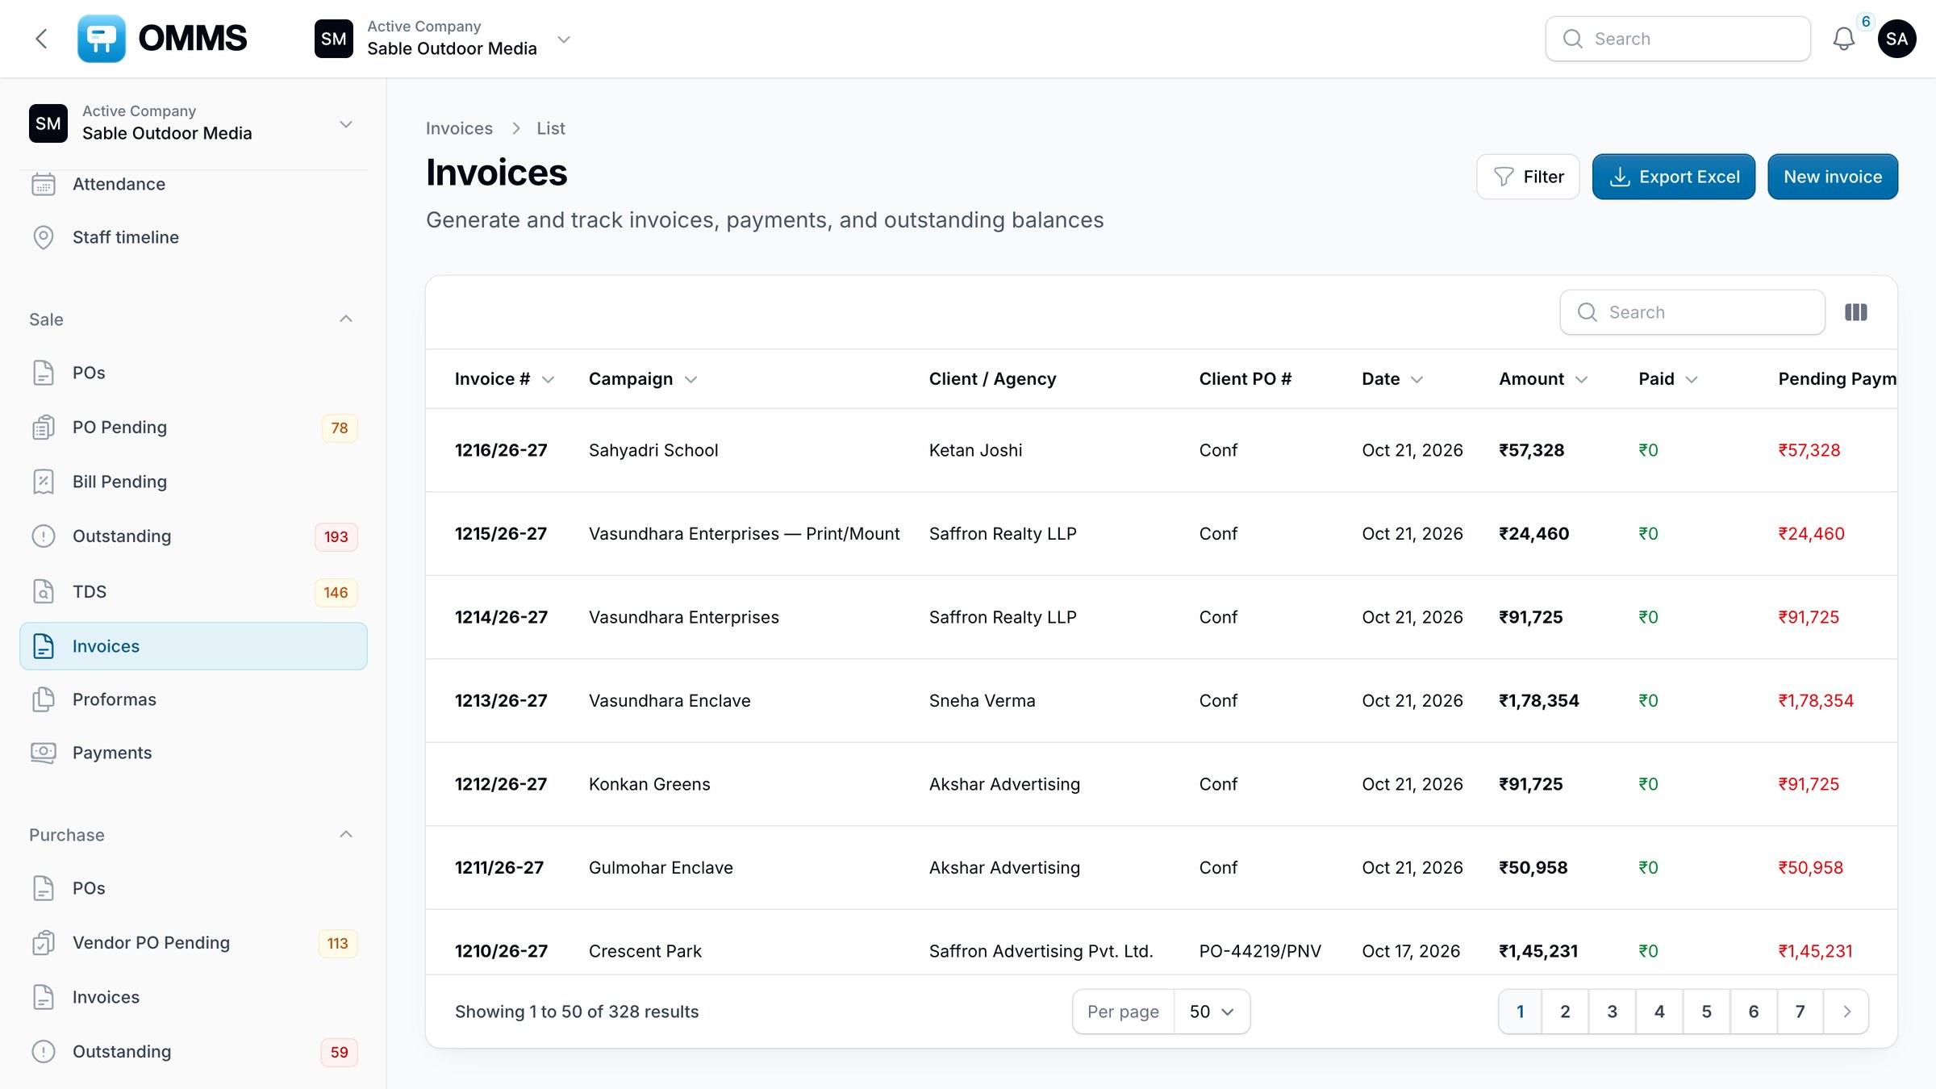Open Purchase Outstanding with 59 badge
Screen dimensions: 1936x1089
click(x=193, y=1052)
